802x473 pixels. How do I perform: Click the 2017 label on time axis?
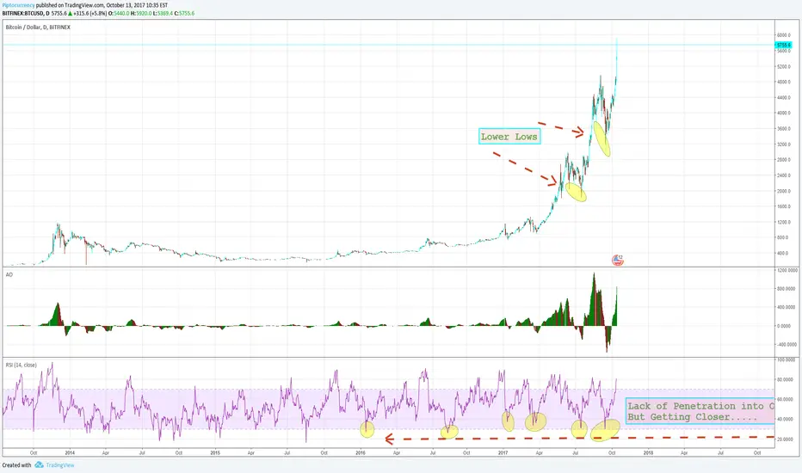tap(503, 452)
